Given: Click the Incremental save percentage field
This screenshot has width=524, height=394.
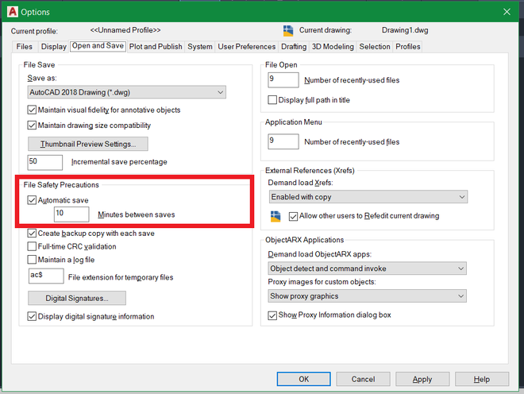Looking at the screenshot, I should pyautogui.click(x=44, y=162).
